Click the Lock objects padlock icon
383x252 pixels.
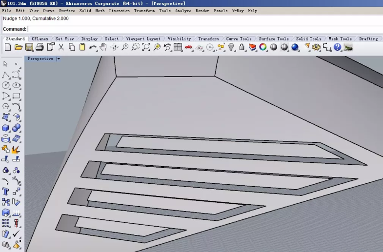pyautogui.click(x=242, y=47)
